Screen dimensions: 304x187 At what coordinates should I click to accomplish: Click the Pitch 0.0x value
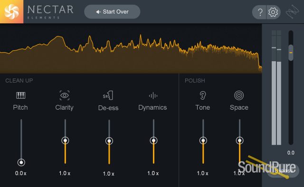point(21,173)
